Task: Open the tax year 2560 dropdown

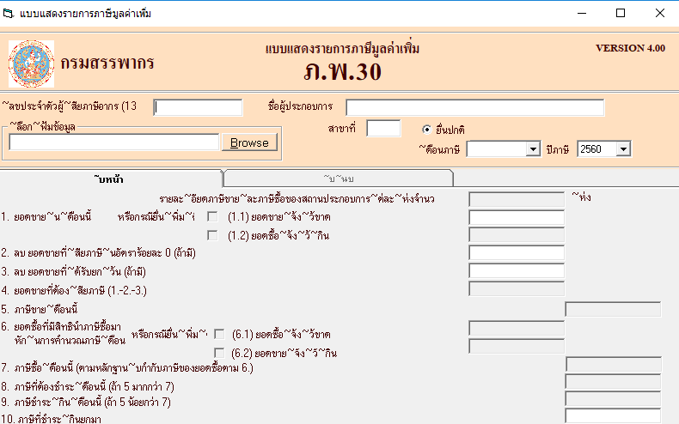Action: (x=623, y=148)
